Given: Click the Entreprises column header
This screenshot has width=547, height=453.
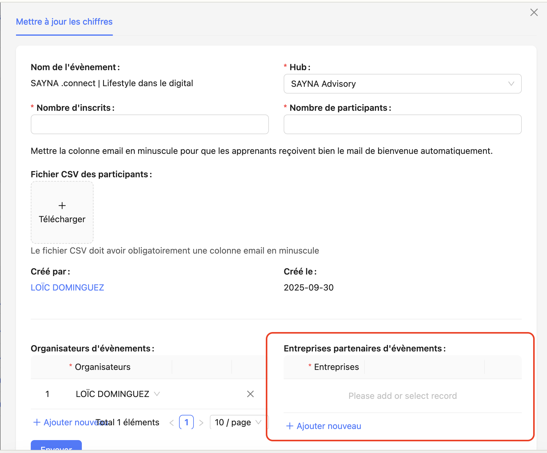Looking at the screenshot, I should pyautogui.click(x=336, y=367).
